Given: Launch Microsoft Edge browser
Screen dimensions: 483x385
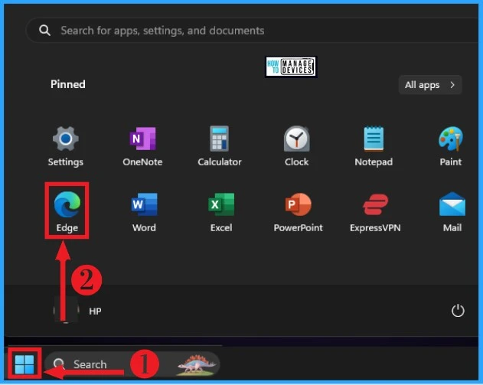Looking at the screenshot, I should pyautogui.click(x=67, y=211).
